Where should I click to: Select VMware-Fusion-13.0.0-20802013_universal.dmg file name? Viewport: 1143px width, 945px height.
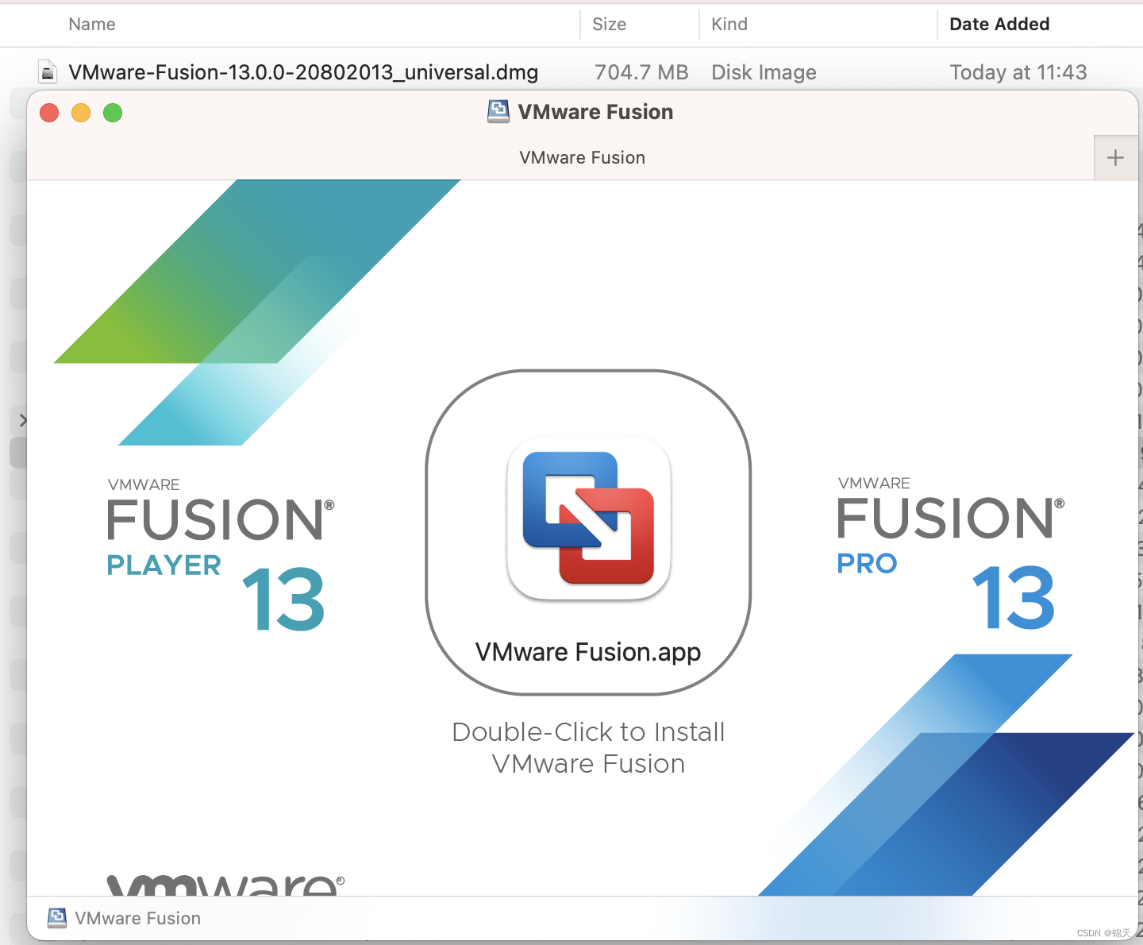[303, 72]
